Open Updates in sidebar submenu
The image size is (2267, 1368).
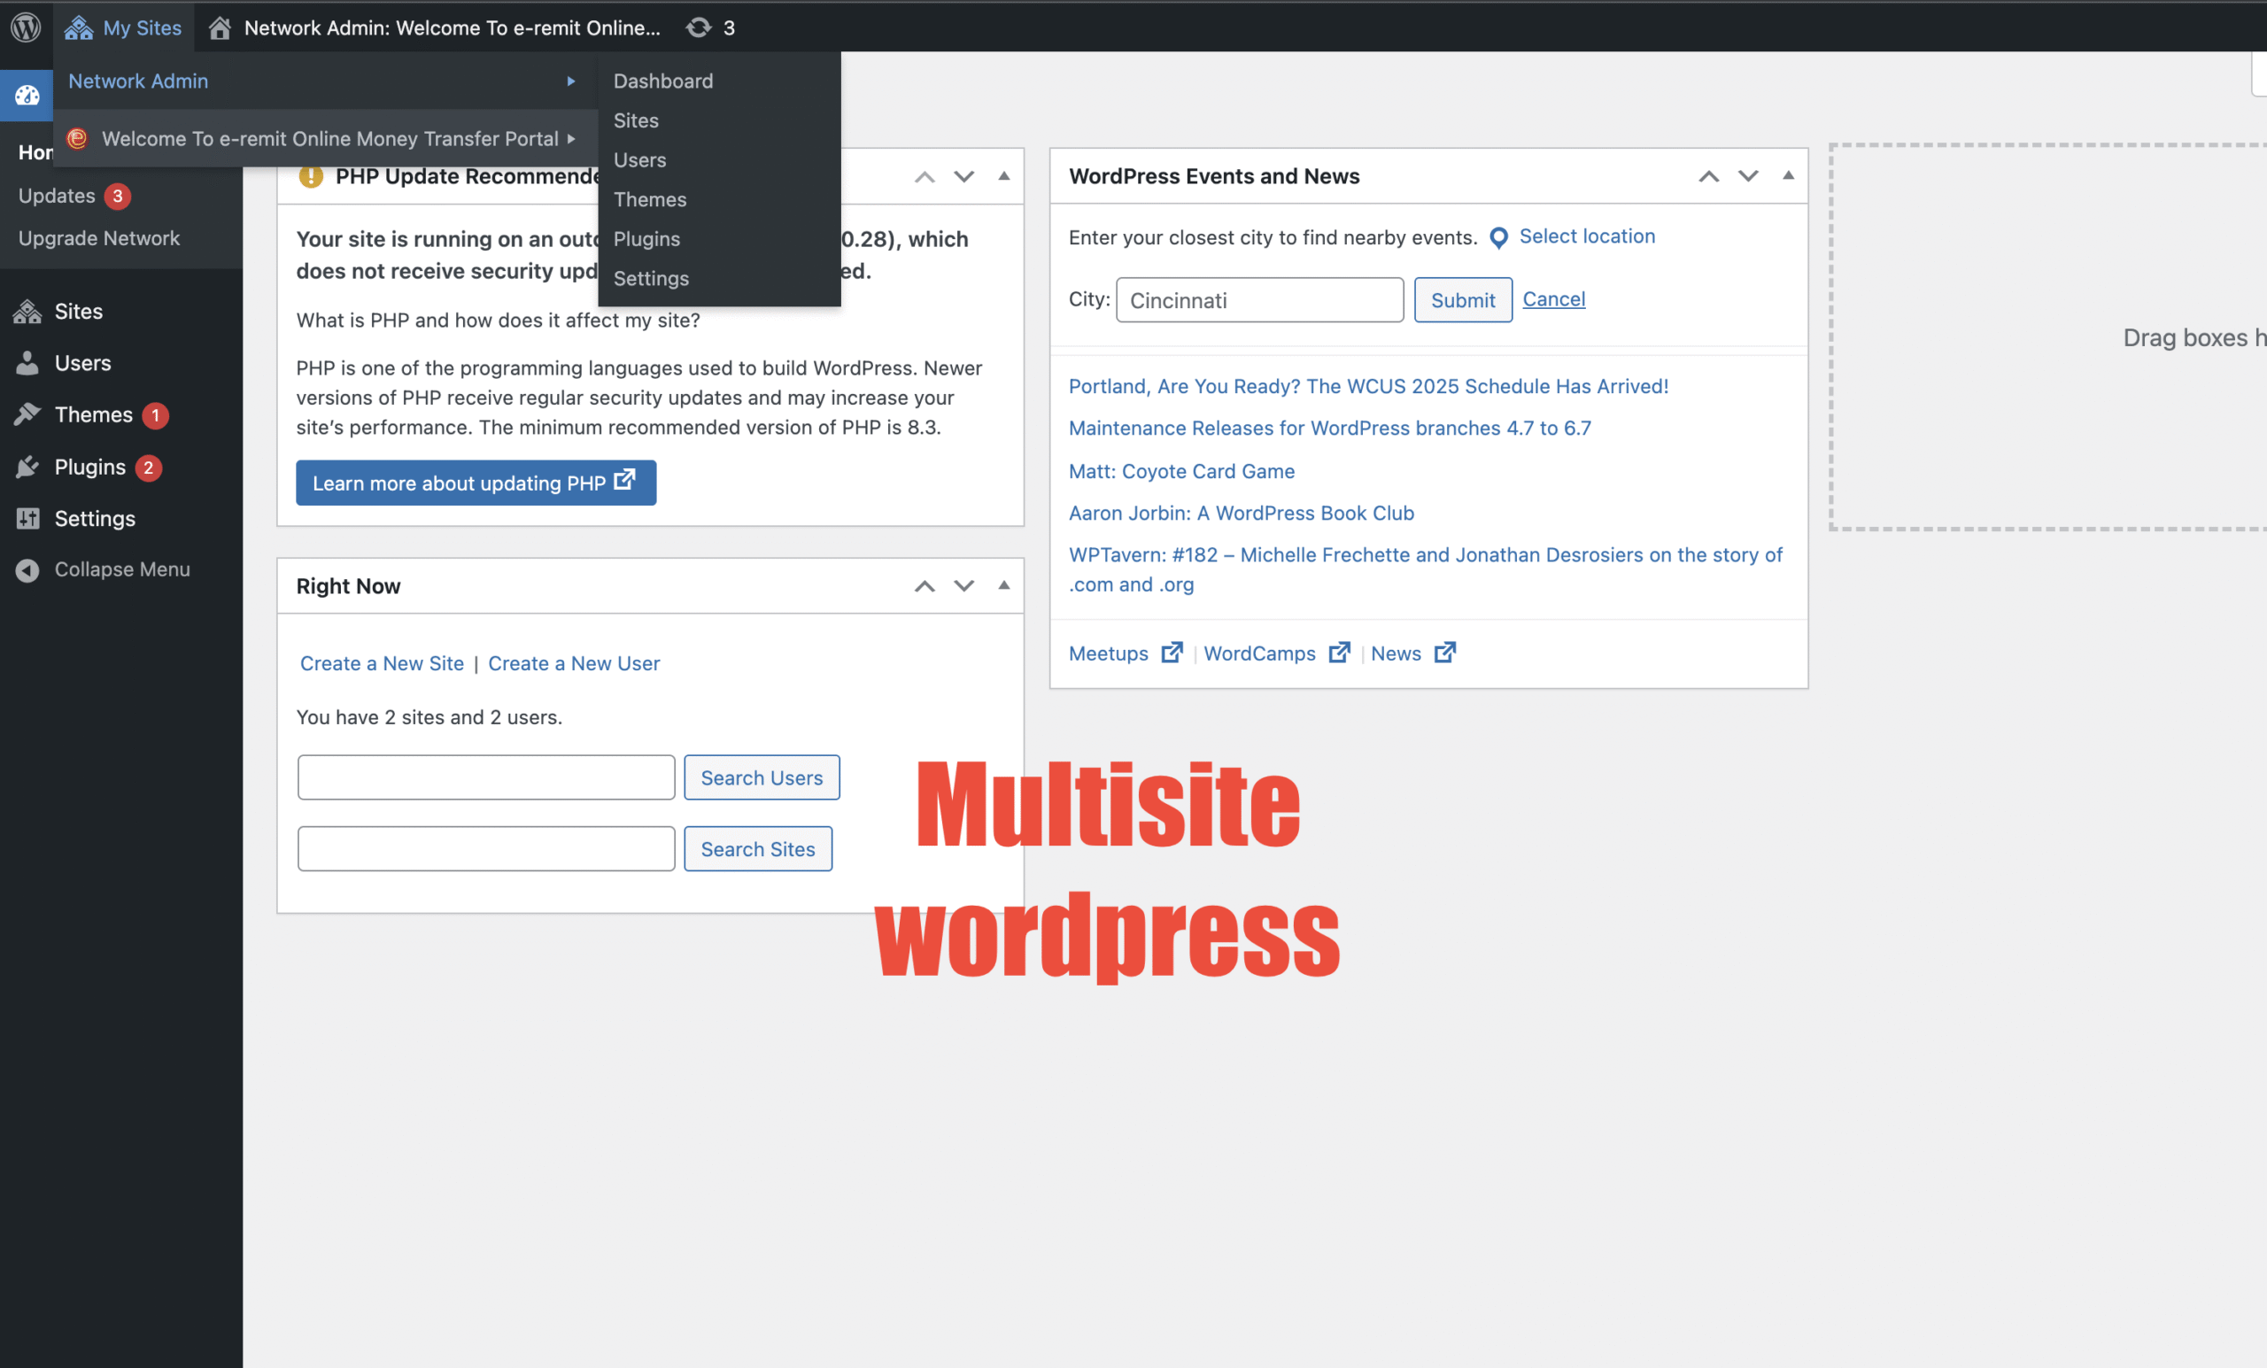coord(57,196)
